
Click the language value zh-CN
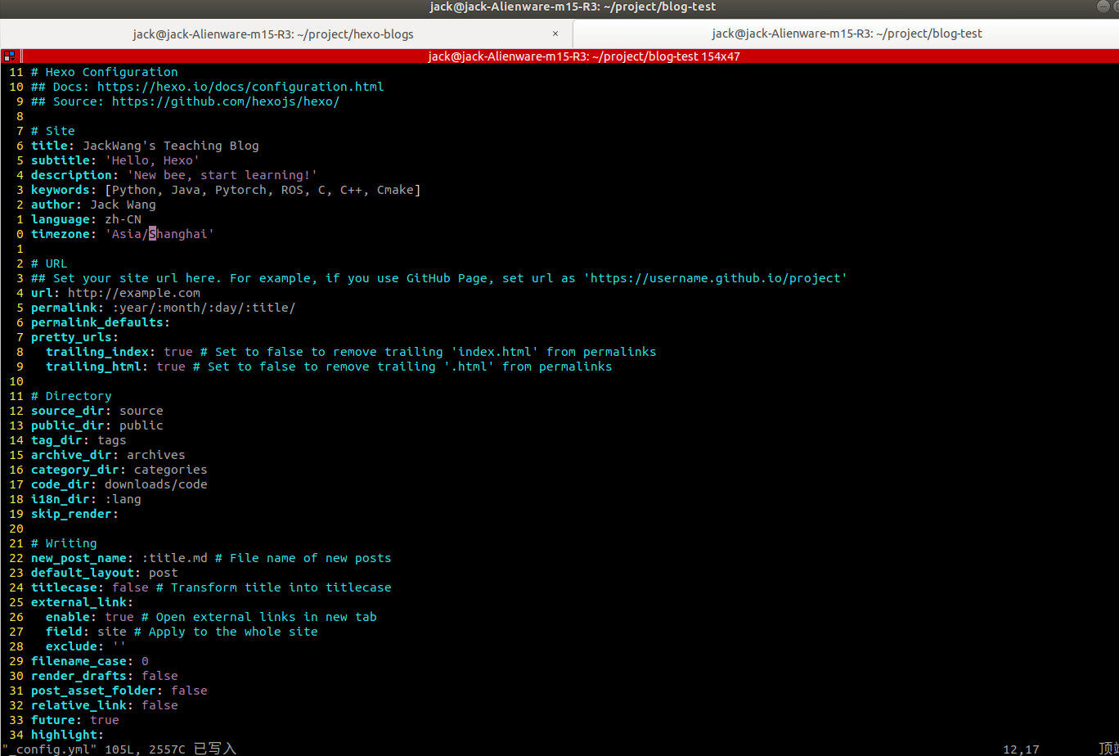click(123, 219)
